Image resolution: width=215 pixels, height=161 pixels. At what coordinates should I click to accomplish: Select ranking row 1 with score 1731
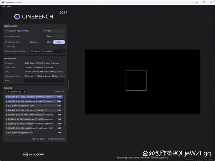click(34, 97)
